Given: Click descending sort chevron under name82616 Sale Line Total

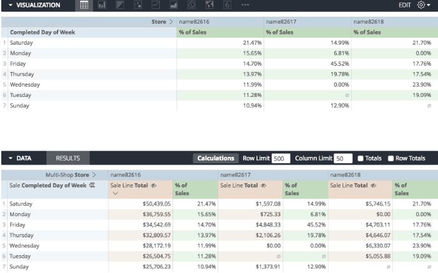Looking at the screenshot, I should pos(115,193).
